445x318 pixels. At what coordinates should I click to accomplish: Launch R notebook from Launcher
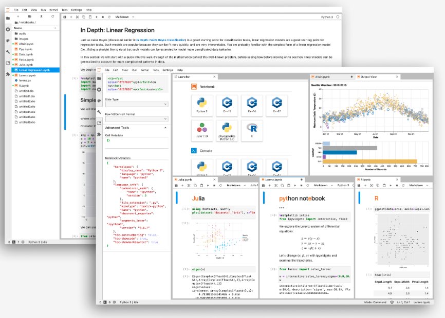[x=252, y=131]
